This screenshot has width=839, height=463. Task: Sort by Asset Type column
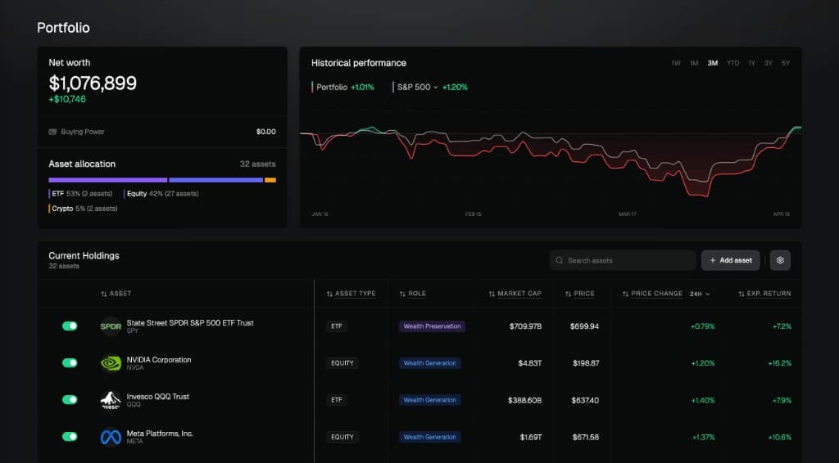(x=351, y=294)
